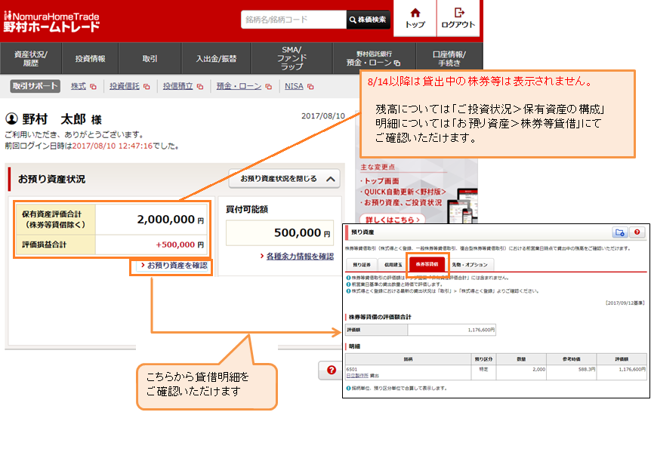Switch to the 先物・オプション tab
651x449 pixels.
pyautogui.click(x=470, y=265)
